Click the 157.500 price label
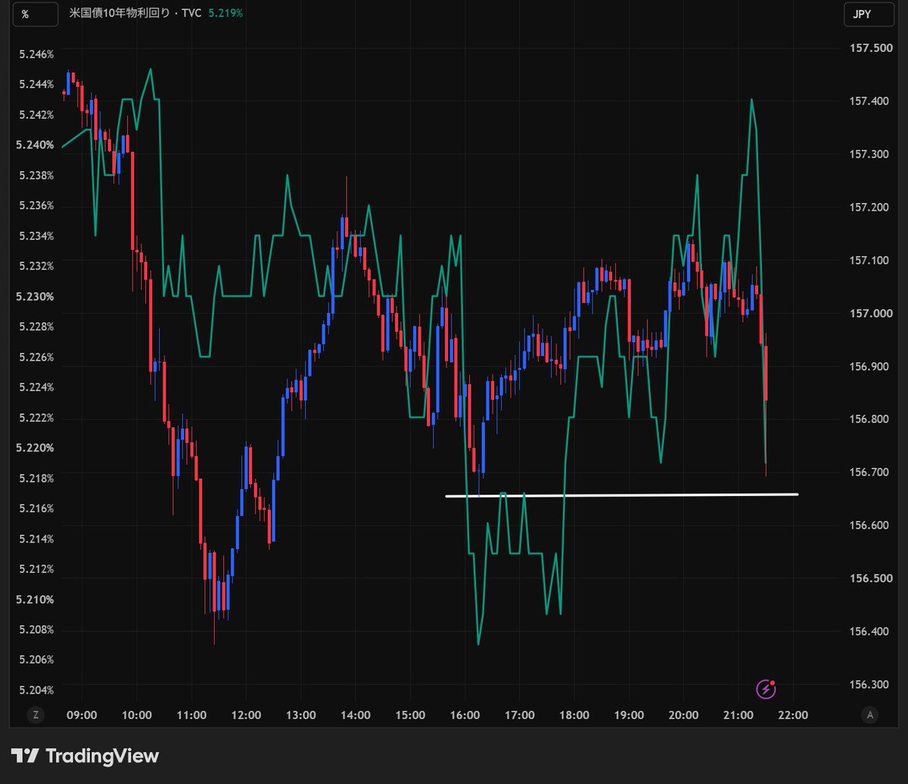This screenshot has height=784, width=908. pyautogui.click(x=872, y=48)
